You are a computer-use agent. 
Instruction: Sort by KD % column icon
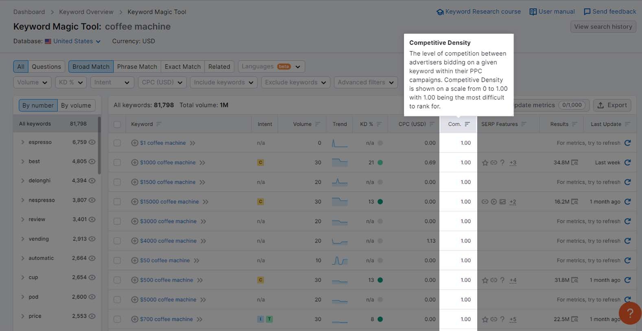coord(379,124)
